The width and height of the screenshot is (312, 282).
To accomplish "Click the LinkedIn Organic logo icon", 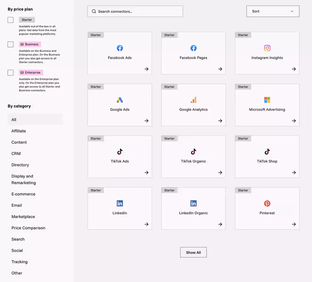I will (193, 203).
